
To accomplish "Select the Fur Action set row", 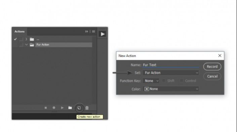I will (x=64, y=45).
